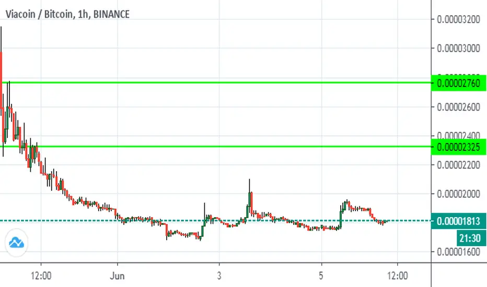Click the TradingView cloud logo icon
This screenshot has height=287, width=487.
click(17, 243)
